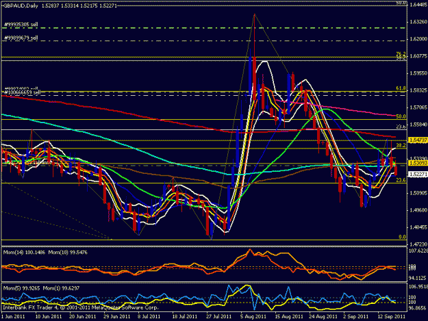The image size is (428, 321).
Task: Click the yellow 50.0 Fibonacci label near 1.55840
Action: tap(401, 116)
